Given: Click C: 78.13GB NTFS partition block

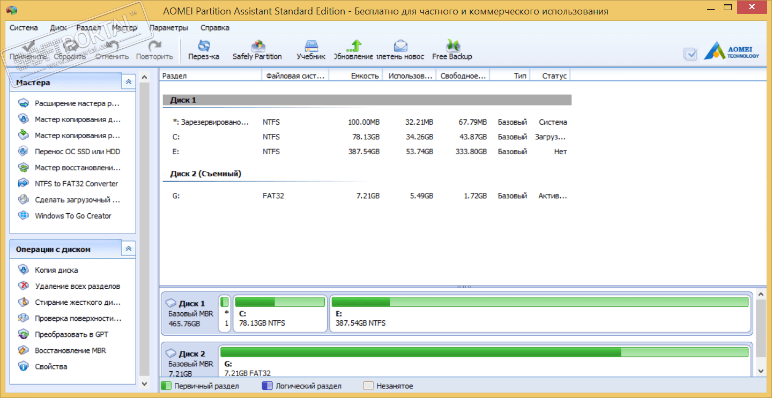Looking at the screenshot, I should (x=280, y=313).
